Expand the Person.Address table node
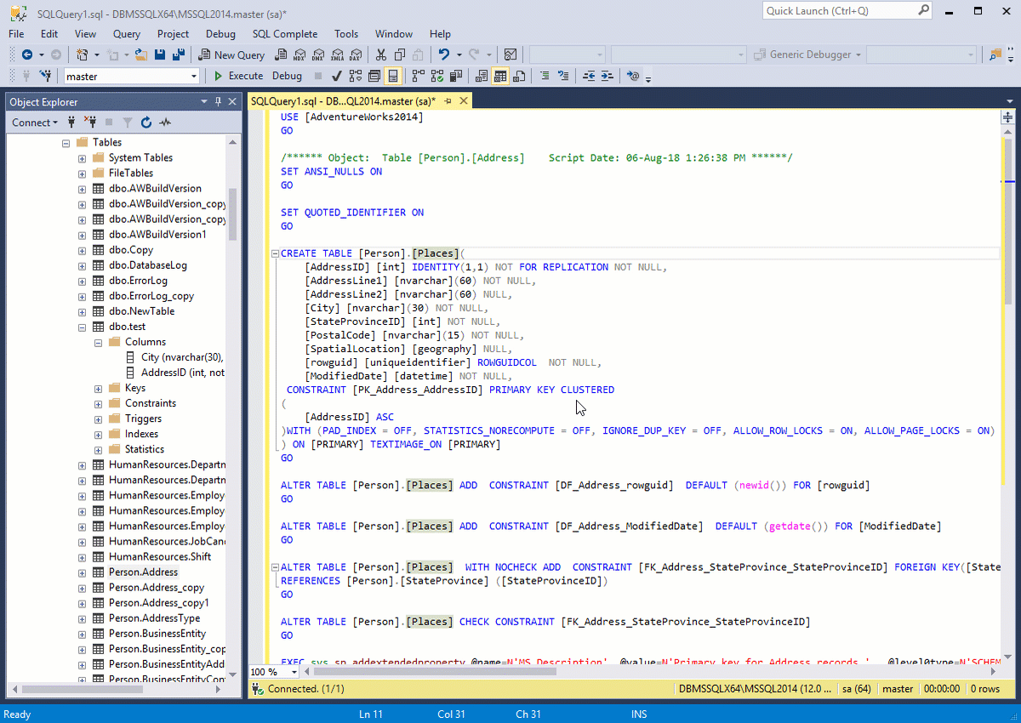The image size is (1021, 723). [x=82, y=572]
